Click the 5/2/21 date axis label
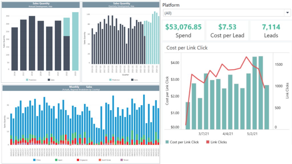Viewport: 292px width, 164px height. pyautogui.click(x=252, y=133)
